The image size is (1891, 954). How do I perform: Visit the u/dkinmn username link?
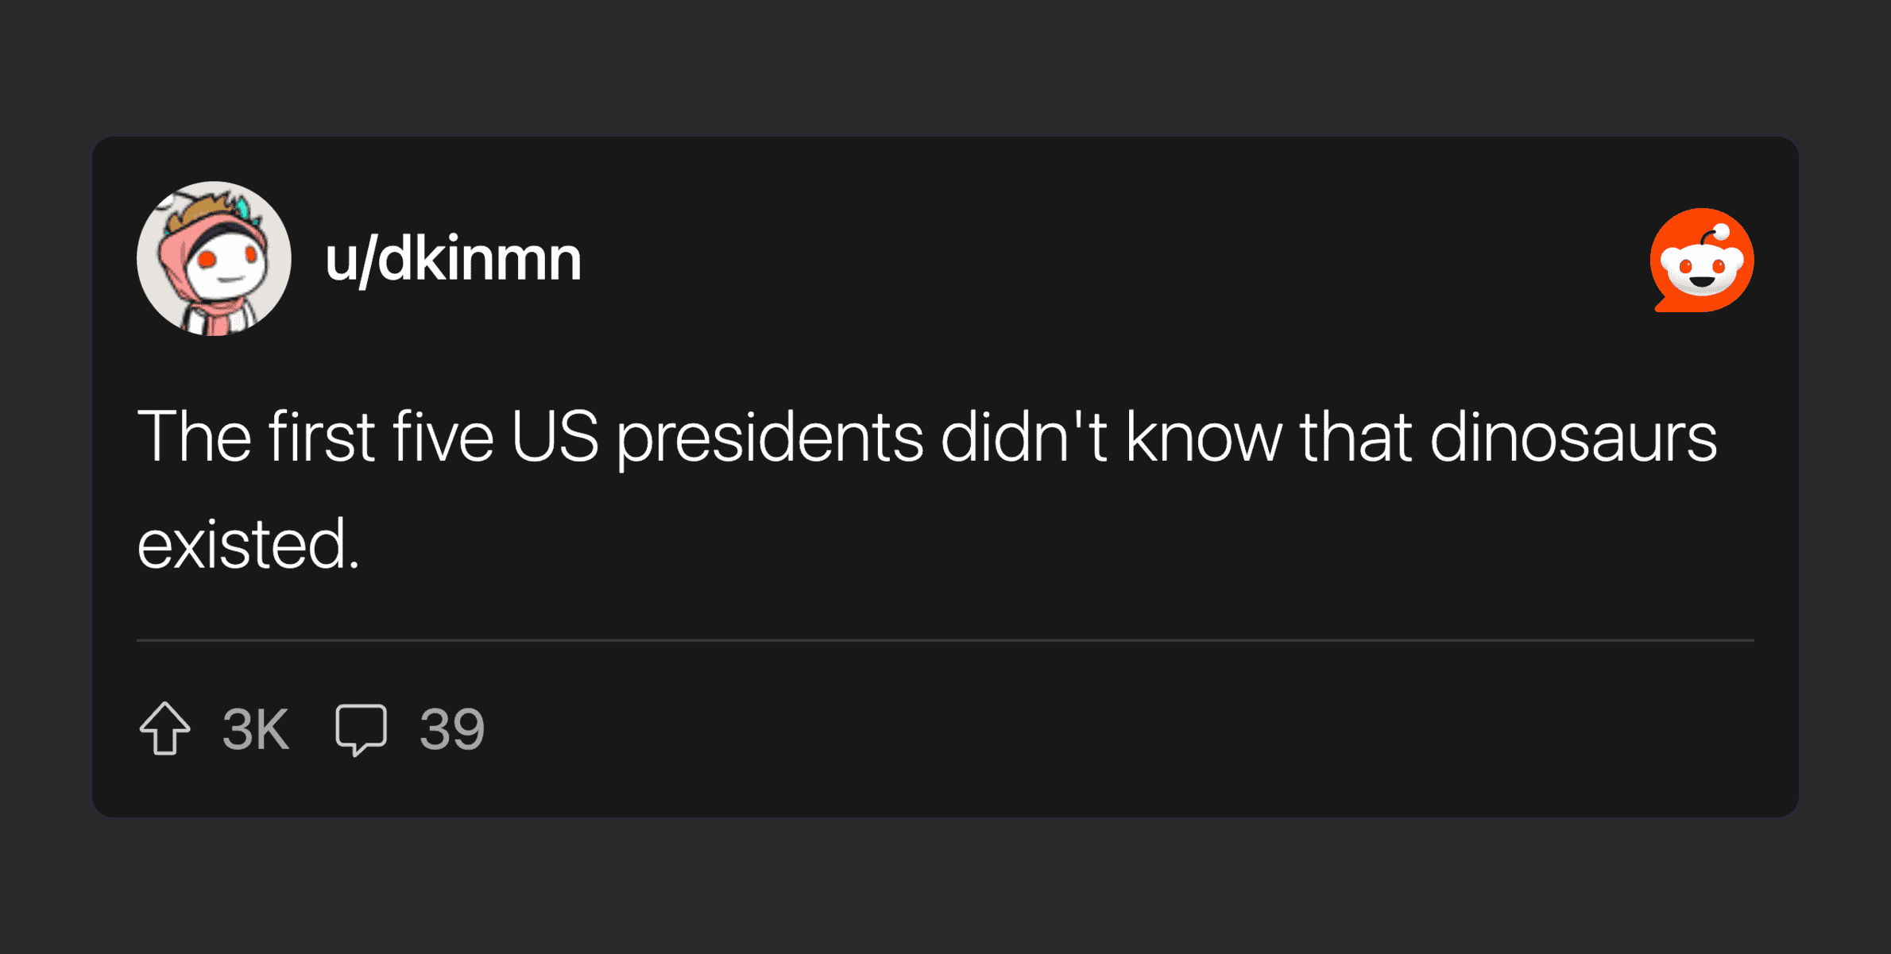[x=454, y=259]
